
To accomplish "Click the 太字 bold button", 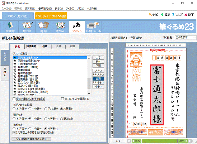I will click(x=98, y=58).
